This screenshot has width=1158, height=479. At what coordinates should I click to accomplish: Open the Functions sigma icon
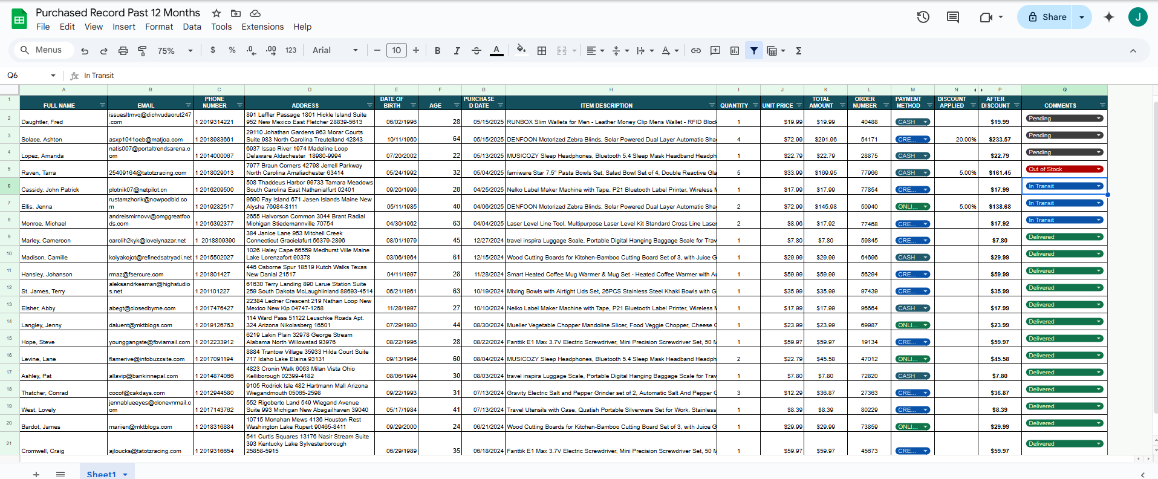[799, 51]
